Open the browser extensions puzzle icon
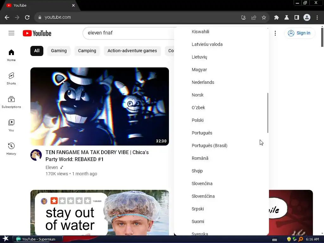The width and height of the screenshot is (324, 243). [x=276, y=17]
